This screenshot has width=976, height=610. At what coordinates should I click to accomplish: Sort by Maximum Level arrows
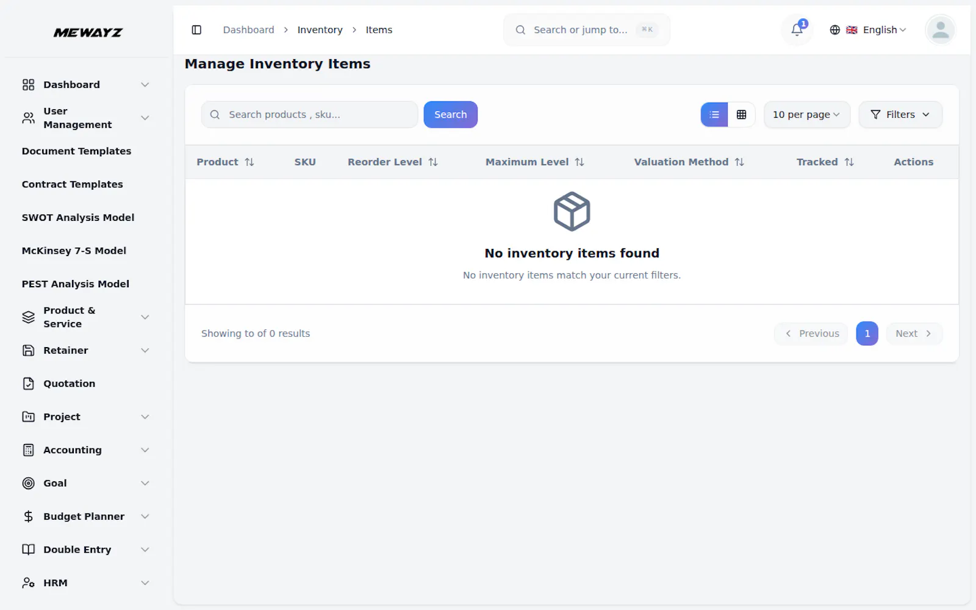579,162
